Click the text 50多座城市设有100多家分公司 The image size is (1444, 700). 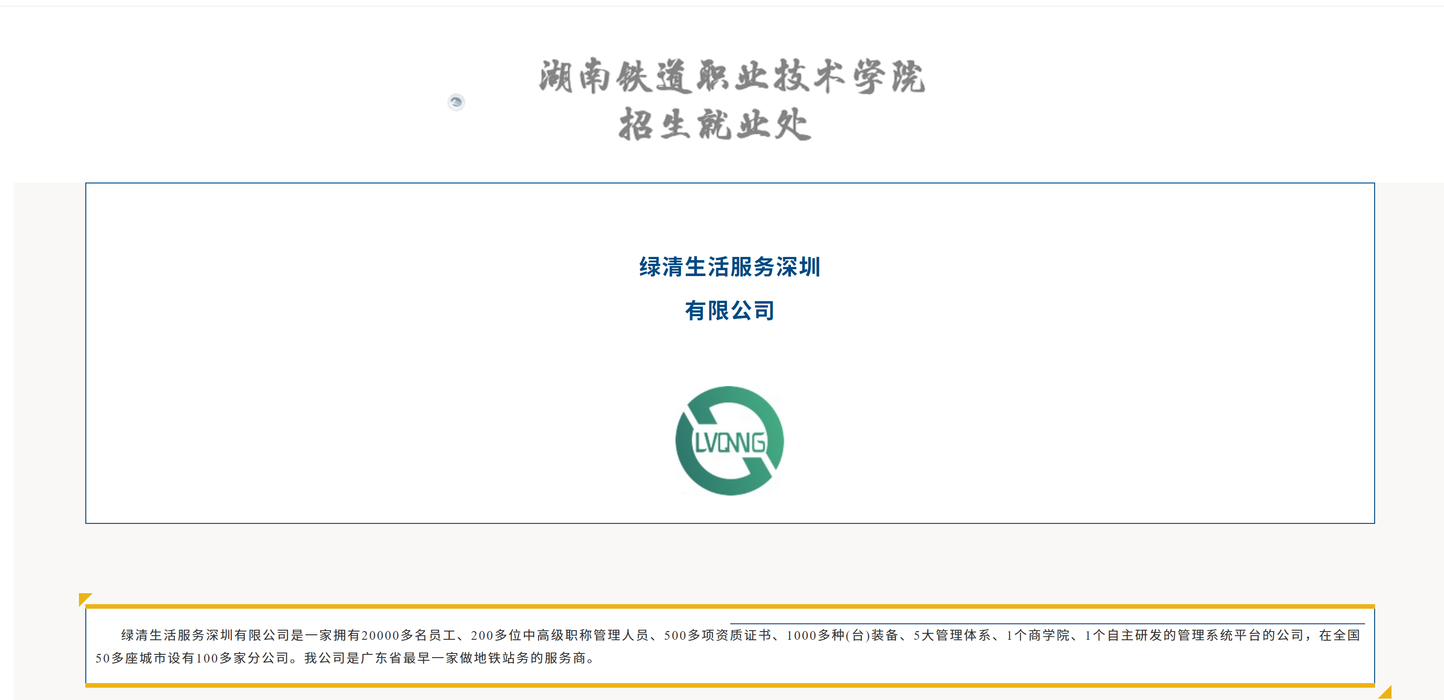pyautogui.click(x=192, y=658)
